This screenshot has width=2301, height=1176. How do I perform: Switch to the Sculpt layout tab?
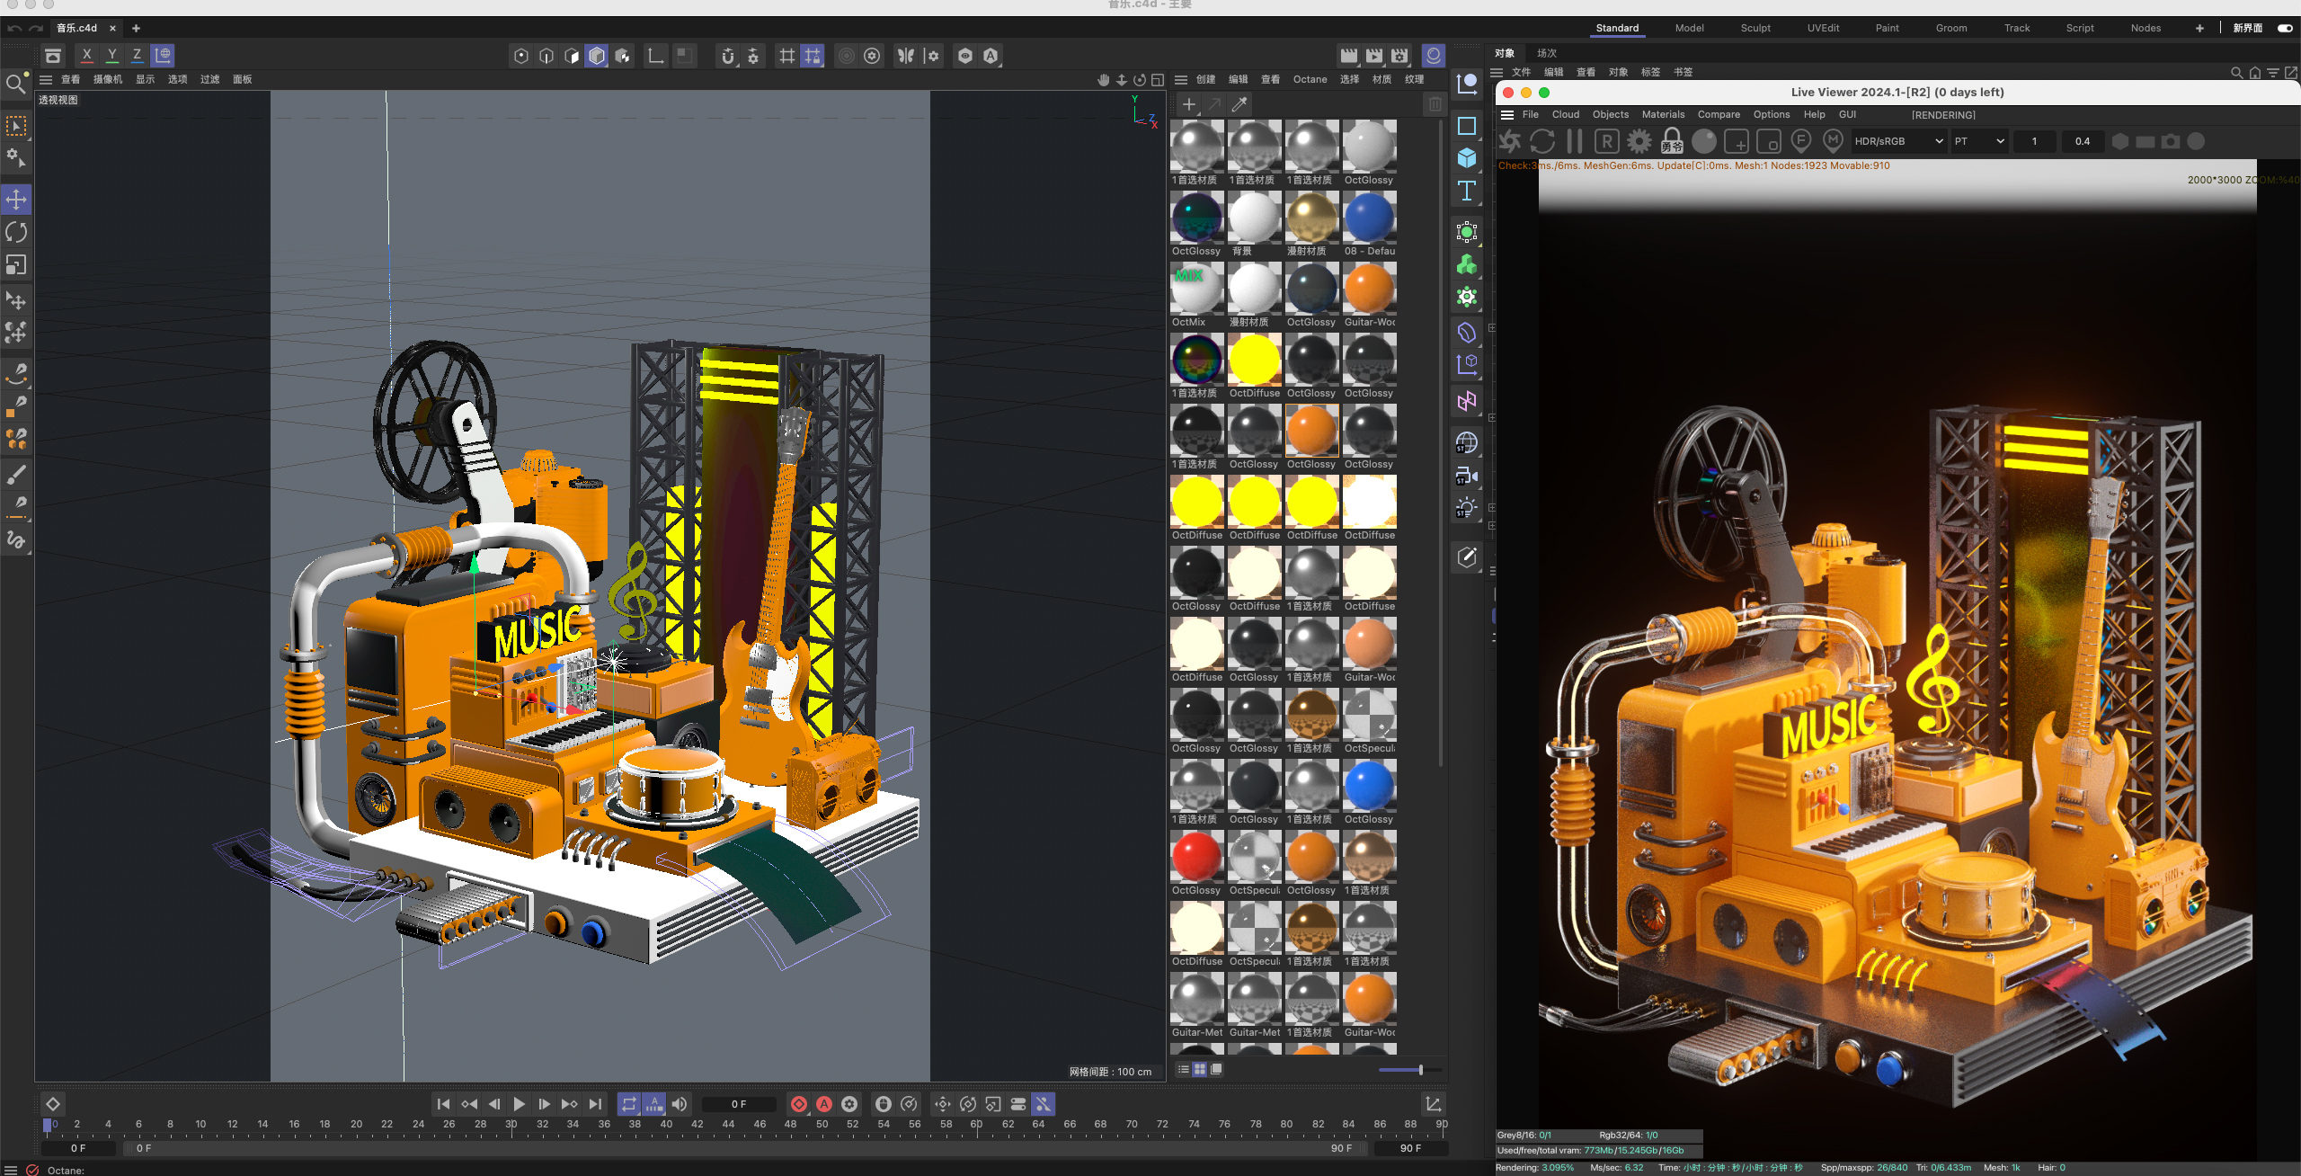[x=1755, y=28]
